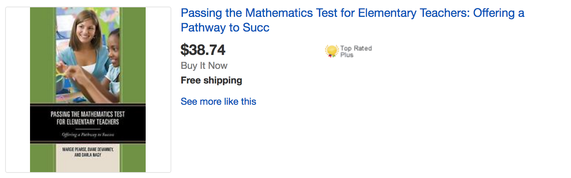Image resolution: width=571 pixels, height=178 pixels.
Task: Click the book cover thumbnail image
Action: (88, 89)
